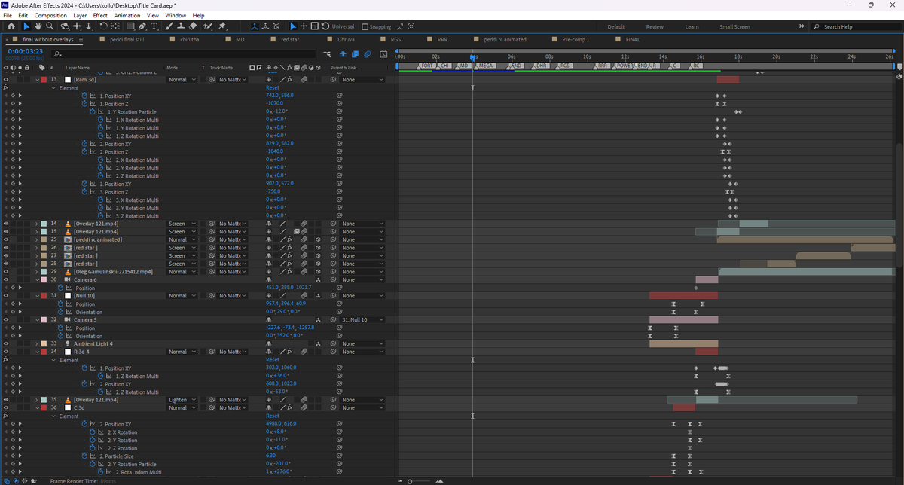Click the current timecode 0:00:03:23
Viewport: 904px width, 485px height.
coord(24,51)
